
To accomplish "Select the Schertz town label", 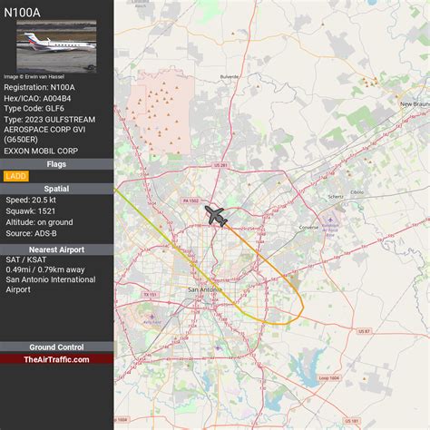I will click(x=336, y=197).
